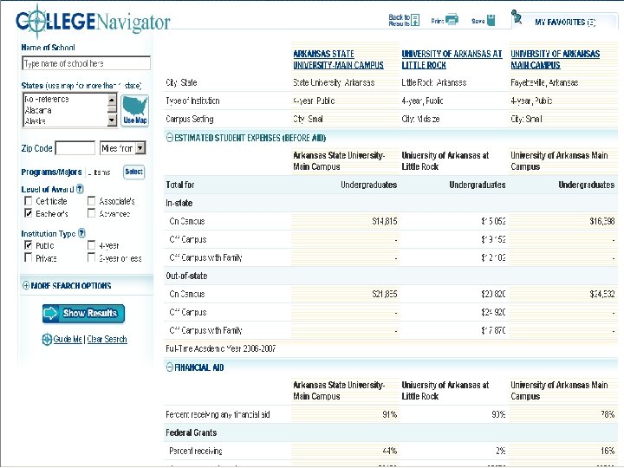Click the Financial Aid section heading

pyautogui.click(x=199, y=367)
